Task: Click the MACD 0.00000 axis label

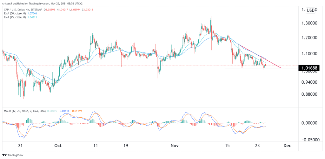Action: (308, 123)
